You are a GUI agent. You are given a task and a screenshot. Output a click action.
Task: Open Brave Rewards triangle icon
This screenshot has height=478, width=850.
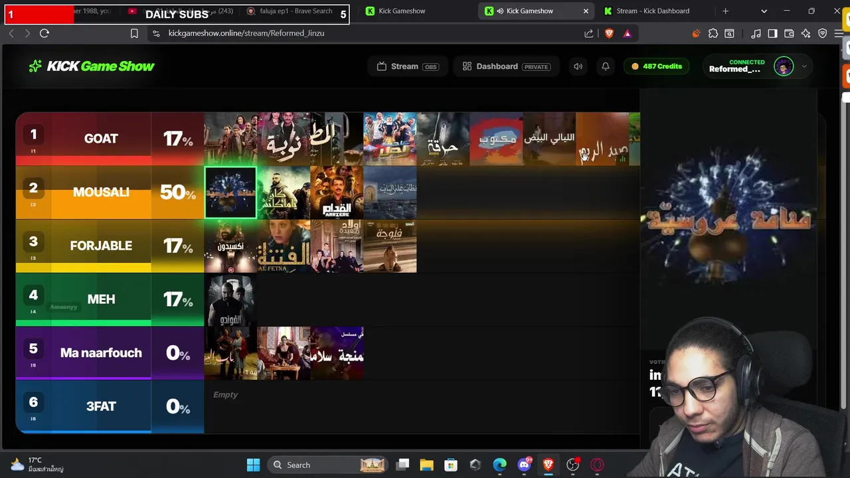pyautogui.click(x=627, y=33)
